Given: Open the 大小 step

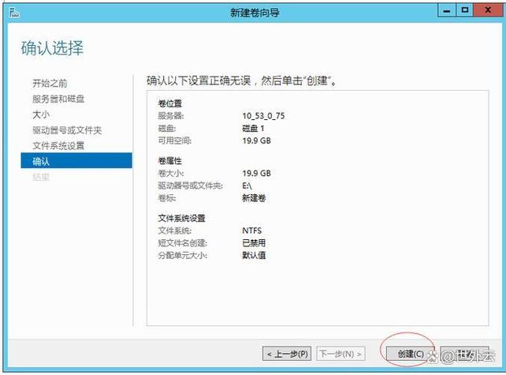Looking at the screenshot, I should (x=41, y=114).
